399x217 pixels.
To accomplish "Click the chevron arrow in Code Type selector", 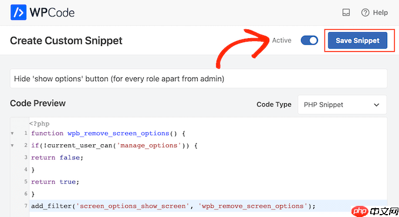I will [377, 105].
